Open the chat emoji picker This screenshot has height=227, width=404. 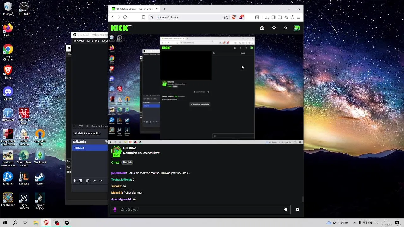click(x=286, y=210)
